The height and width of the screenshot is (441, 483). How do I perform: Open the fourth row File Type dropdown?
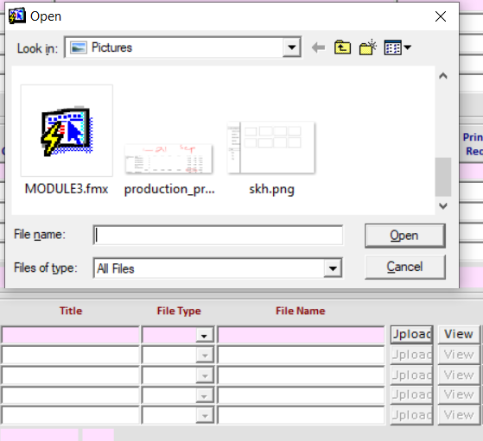[x=204, y=396]
